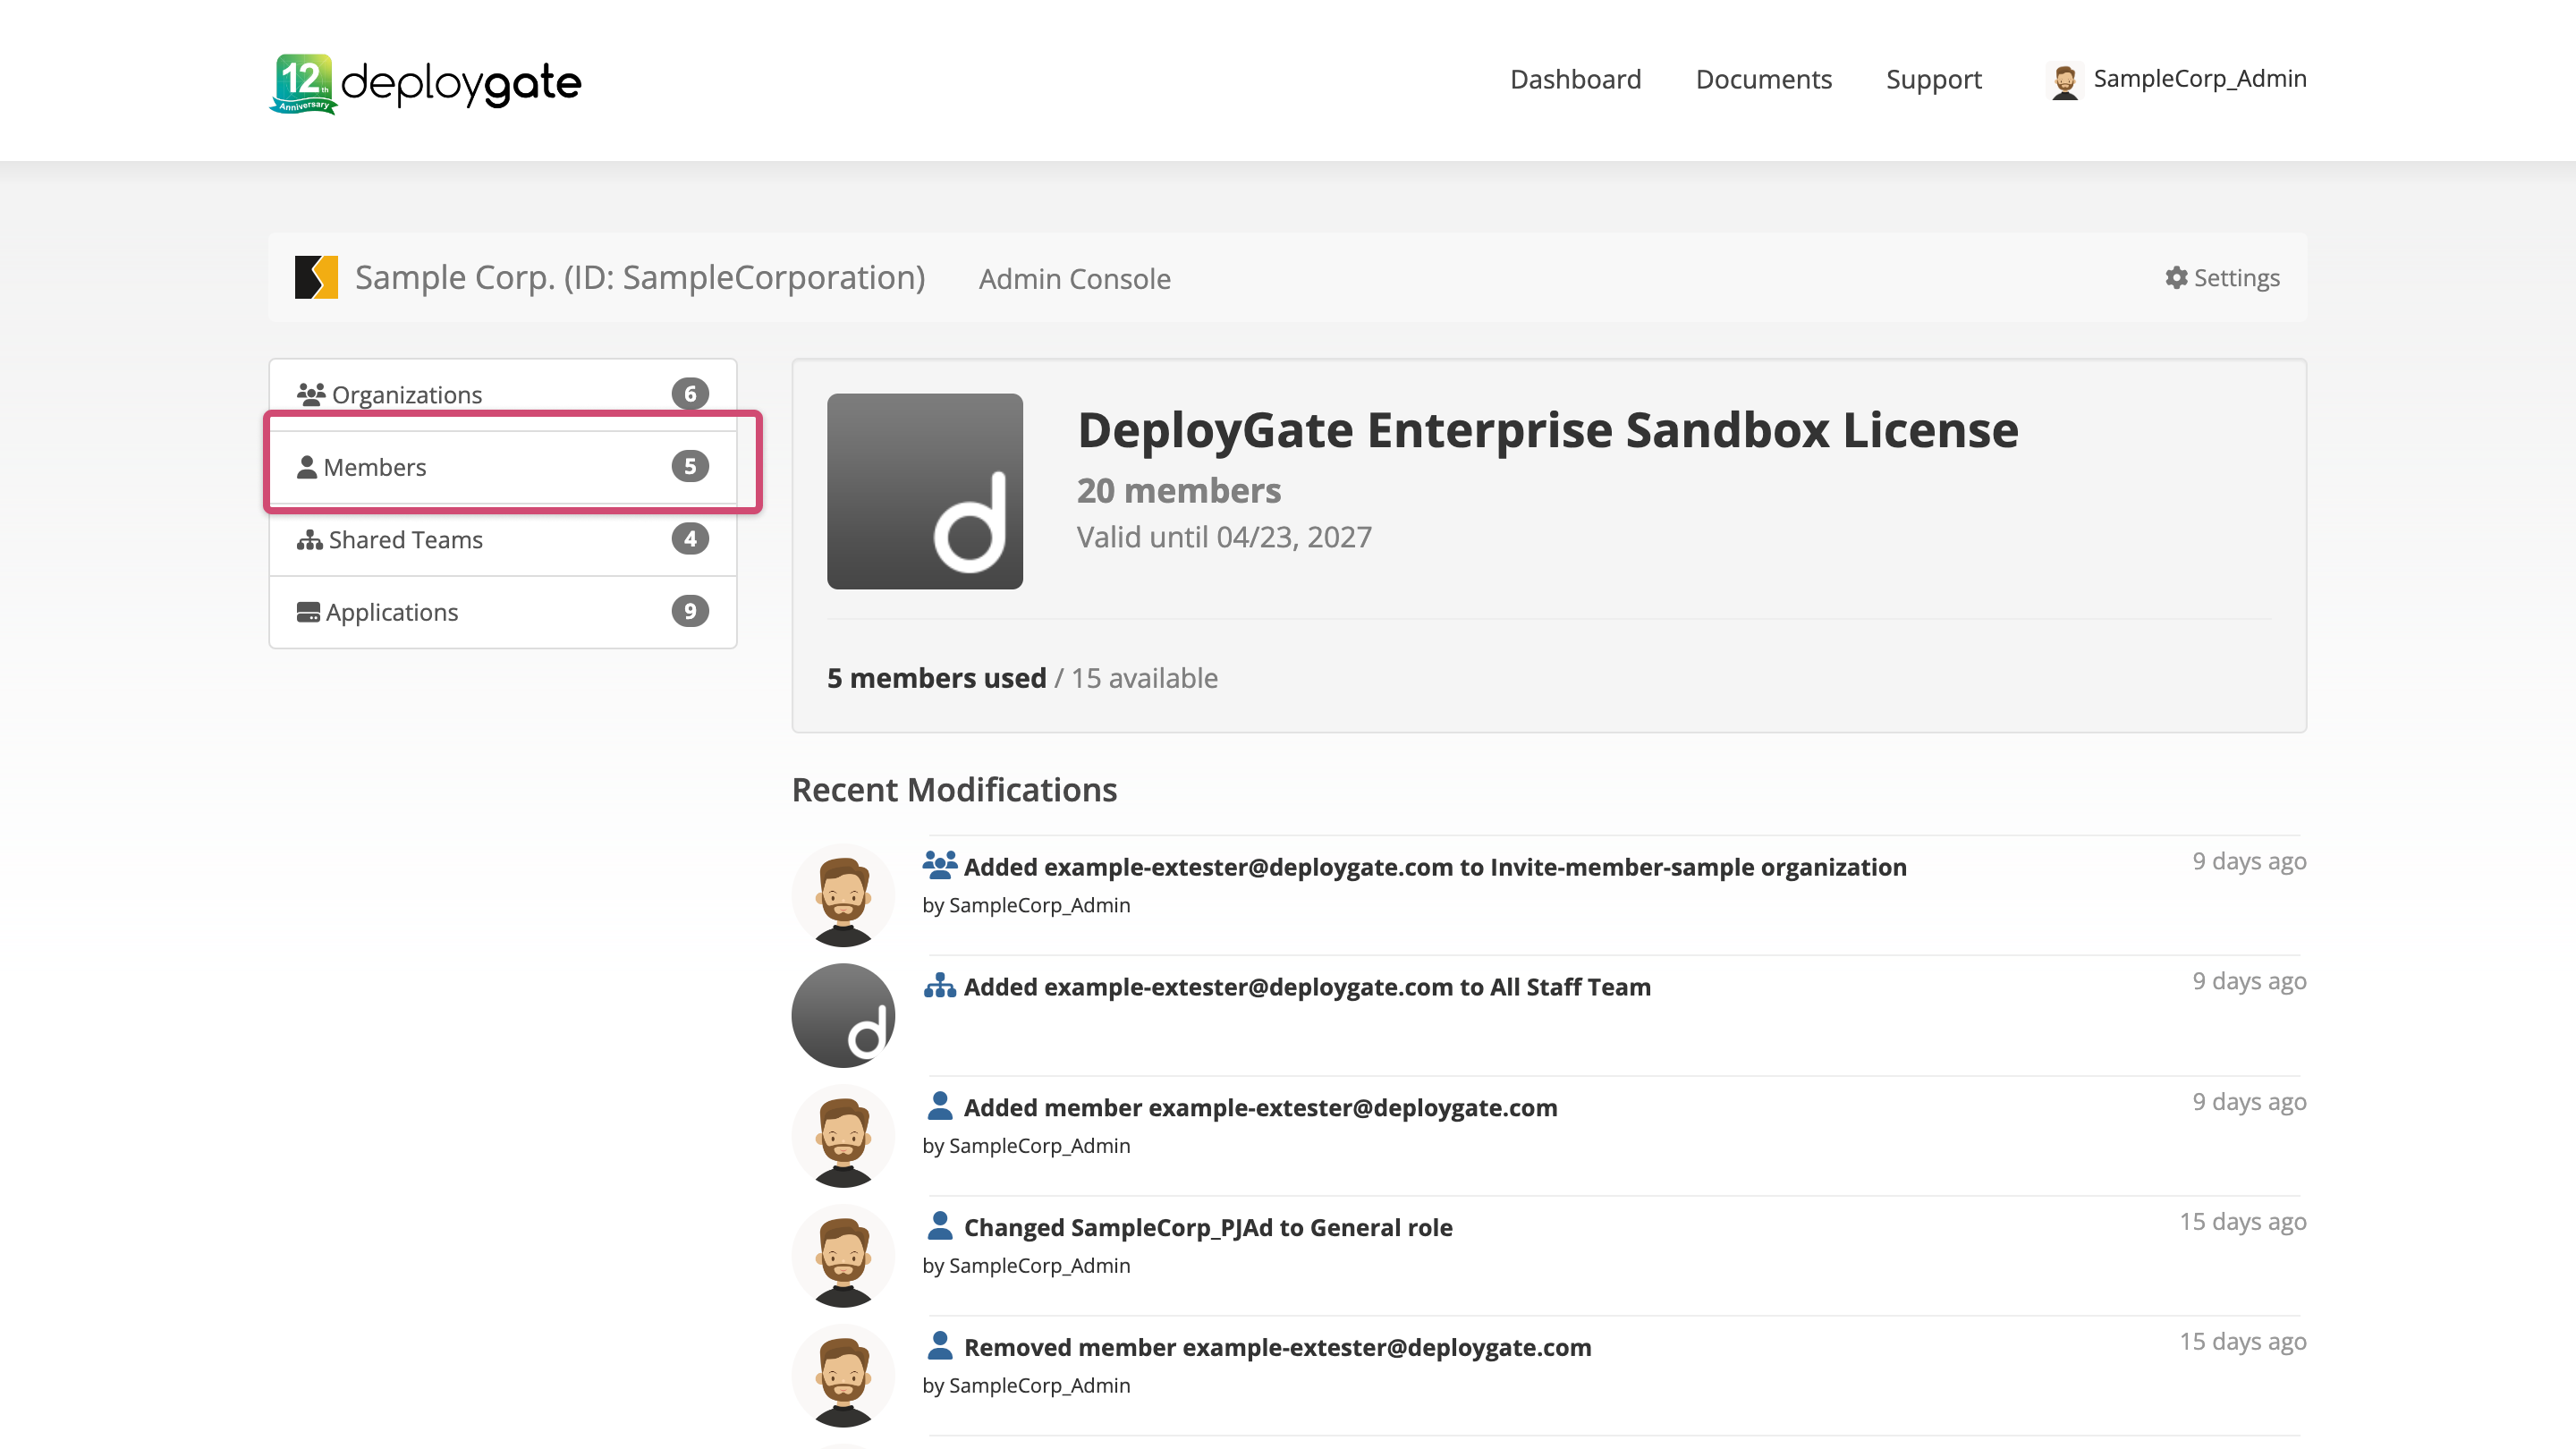The height and width of the screenshot is (1449, 2576).
Task: Click person icon on Removed member entry
Action: pos(939,1345)
